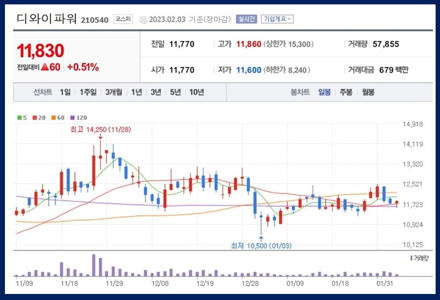Click the tallest volume bar near 11/28
440x300 pixels.
[x=94, y=265]
